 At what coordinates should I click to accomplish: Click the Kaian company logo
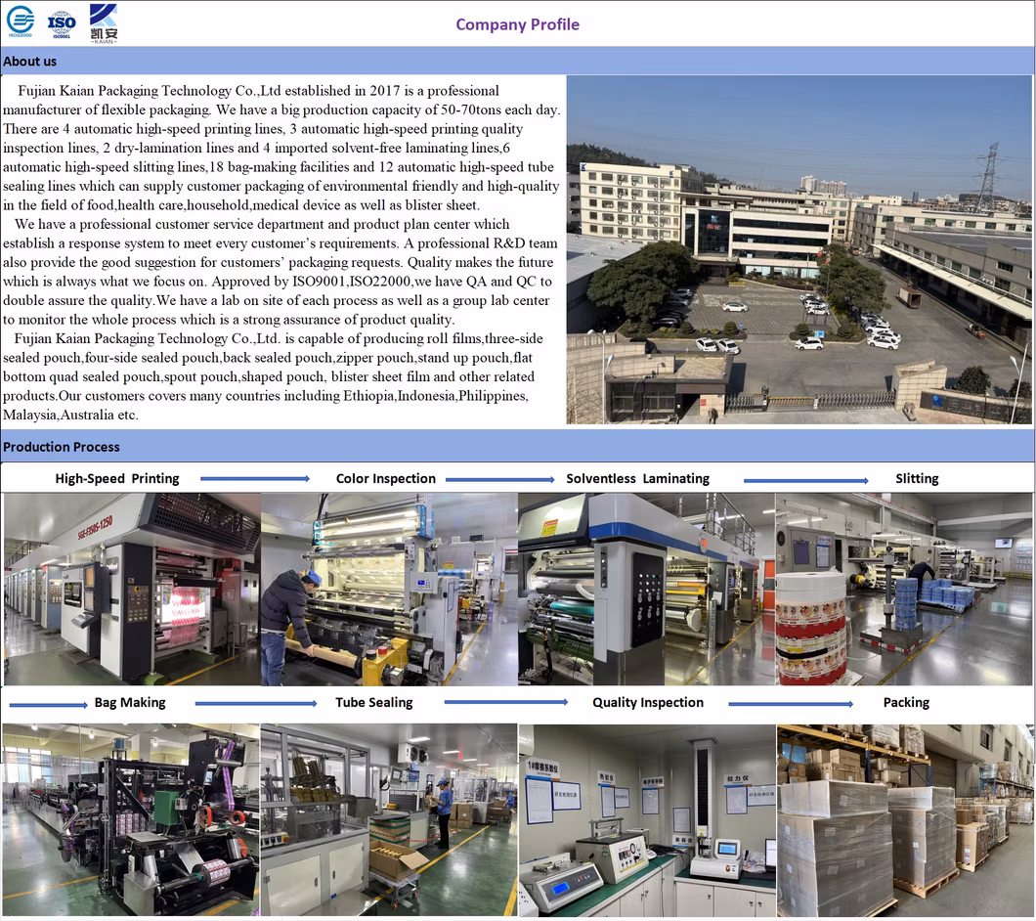point(104,23)
